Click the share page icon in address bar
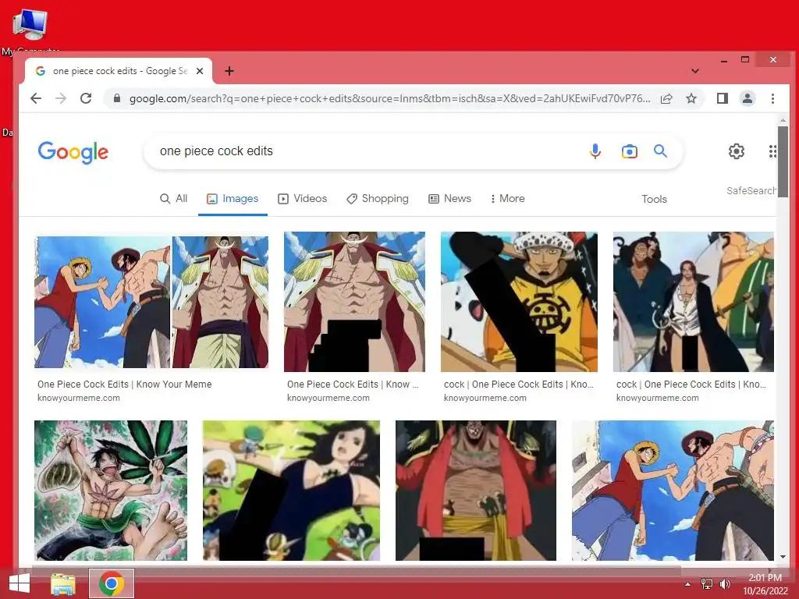The width and height of the screenshot is (799, 599). 666,98
